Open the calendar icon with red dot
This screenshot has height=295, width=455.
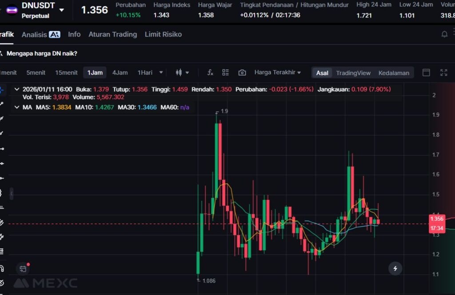click(23, 268)
